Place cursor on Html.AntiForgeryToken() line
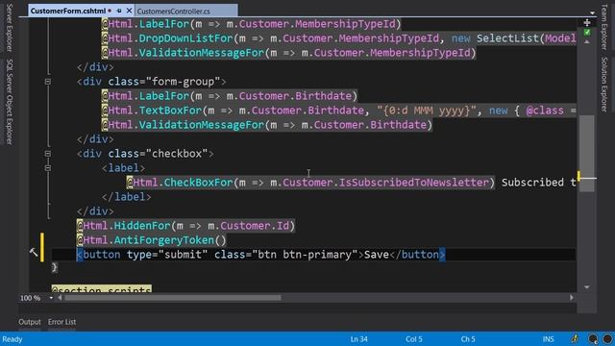 coord(152,240)
